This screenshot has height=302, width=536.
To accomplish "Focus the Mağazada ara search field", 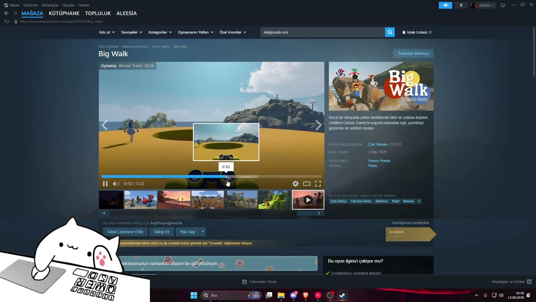I will [x=323, y=32].
